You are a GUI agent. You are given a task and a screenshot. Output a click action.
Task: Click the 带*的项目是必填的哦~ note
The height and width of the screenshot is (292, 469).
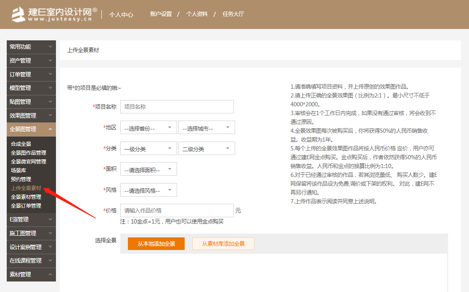(x=94, y=88)
